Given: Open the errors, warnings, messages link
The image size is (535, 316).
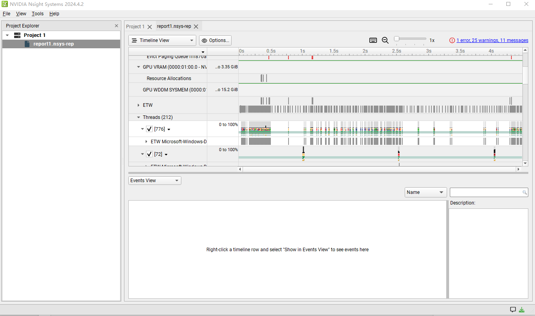Looking at the screenshot, I should (x=492, y=40).
